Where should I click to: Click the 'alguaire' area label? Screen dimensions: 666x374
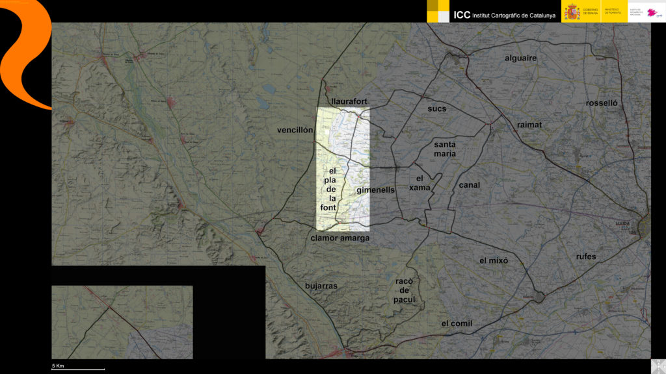[x=521, y=58]
